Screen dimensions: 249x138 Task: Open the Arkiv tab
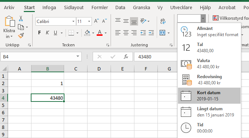point(9,7)
